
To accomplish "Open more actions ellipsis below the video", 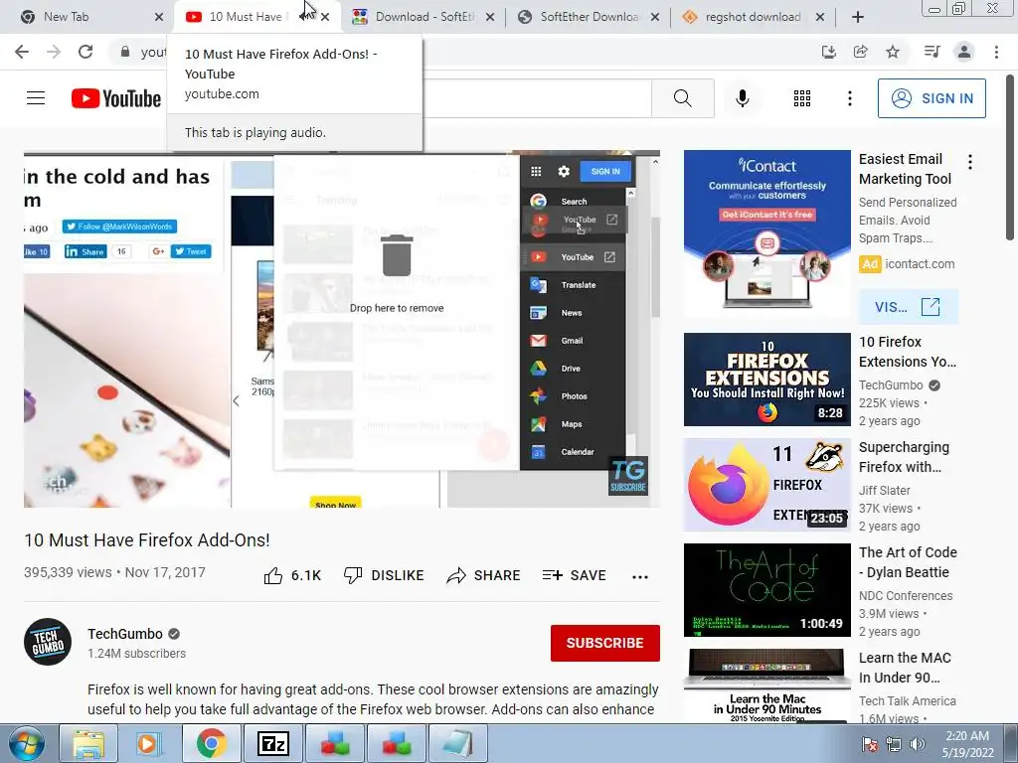I will click(x=640, y=576).
